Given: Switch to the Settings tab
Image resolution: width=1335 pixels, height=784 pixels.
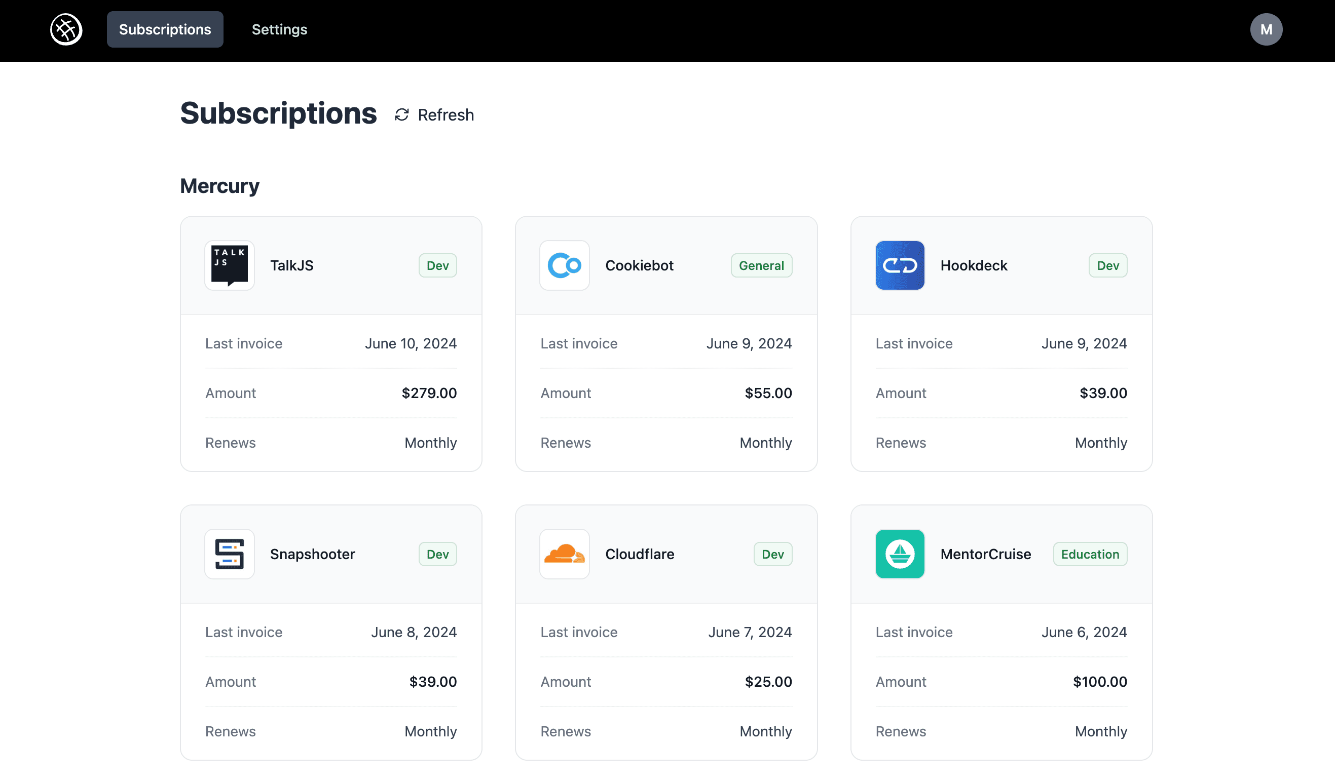Looking at the screenshot, I should [x=279, y=29].
